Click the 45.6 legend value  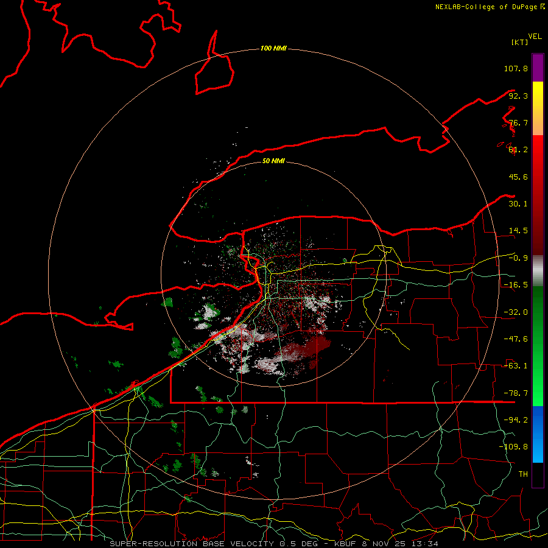tap(518, 177)
